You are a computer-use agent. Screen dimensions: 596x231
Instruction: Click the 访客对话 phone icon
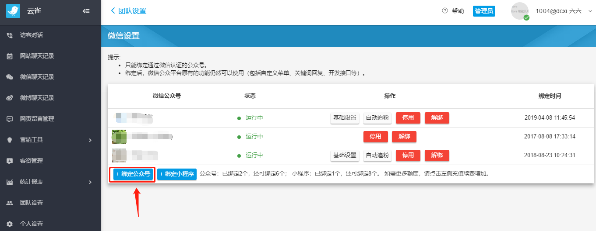pyautogui.click(x=10, y=35)
